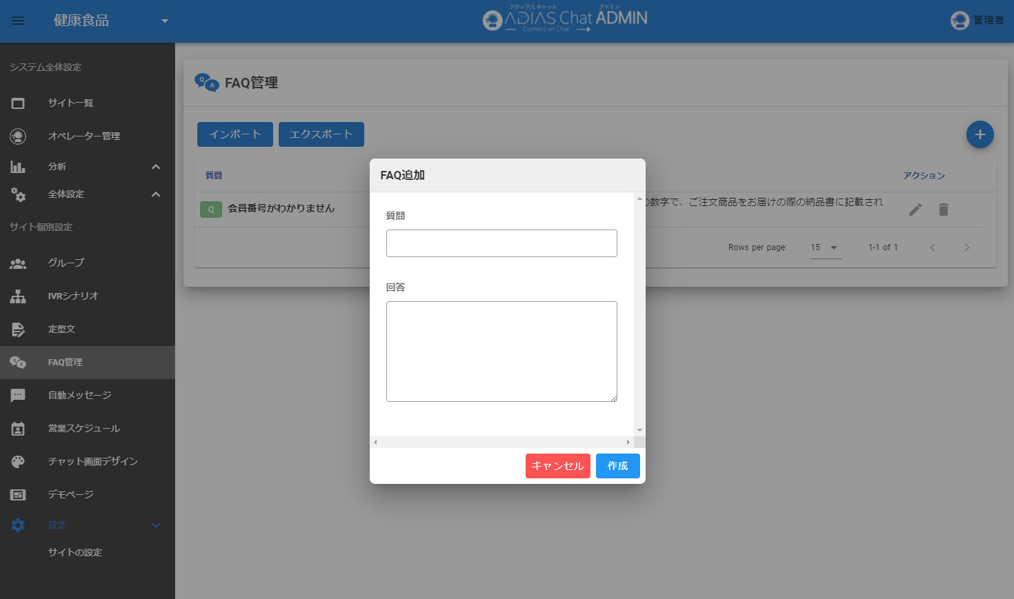Collapse the 分析 sidebar section
1014x599 pixels.
tap(156, 167)
